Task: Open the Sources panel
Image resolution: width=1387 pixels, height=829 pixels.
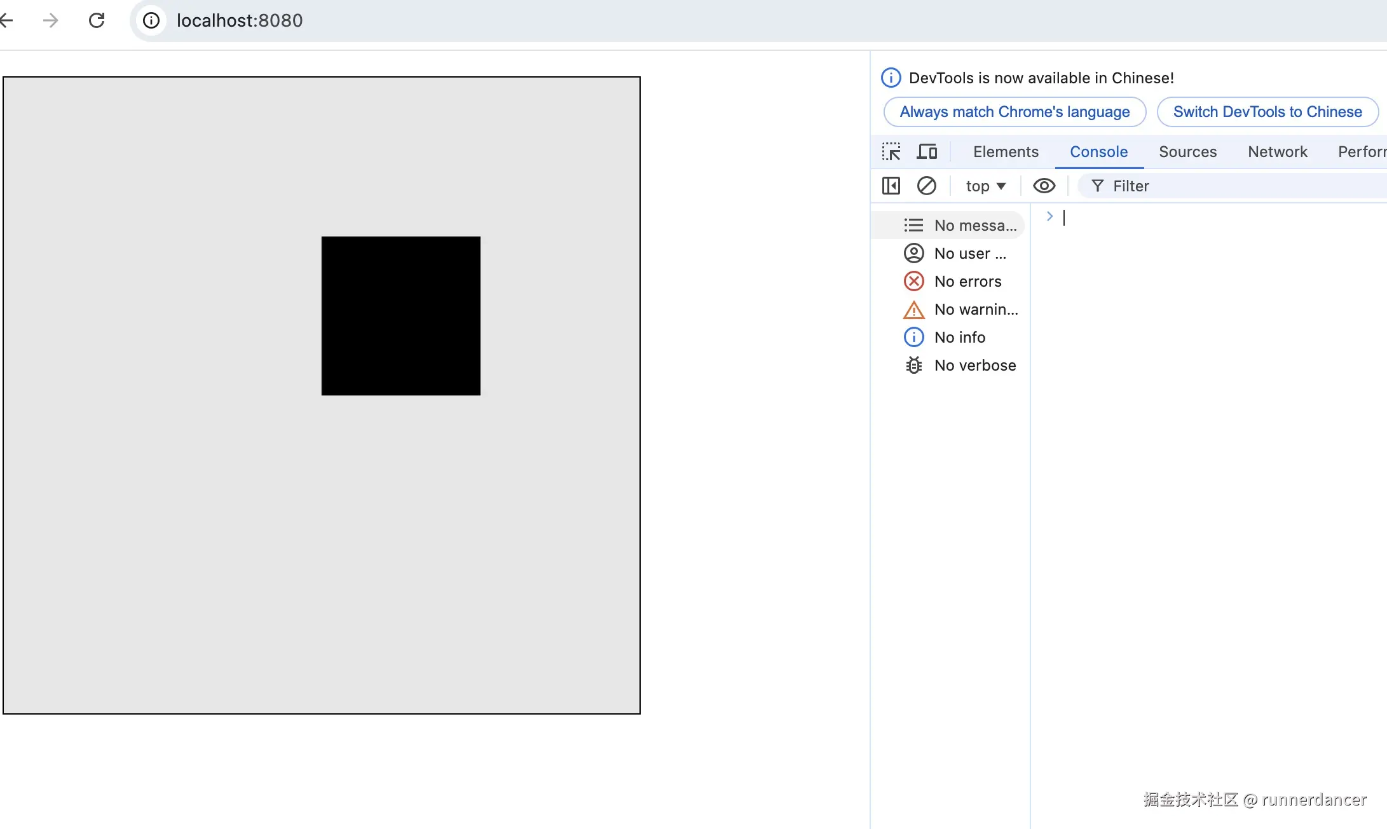Action: coord(1187,151)
